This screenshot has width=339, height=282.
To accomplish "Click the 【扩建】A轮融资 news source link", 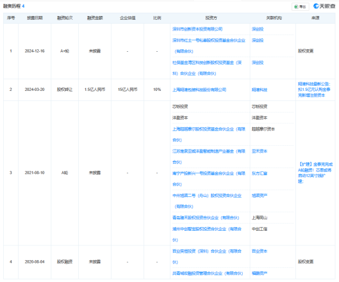I will tap(315, 173).
